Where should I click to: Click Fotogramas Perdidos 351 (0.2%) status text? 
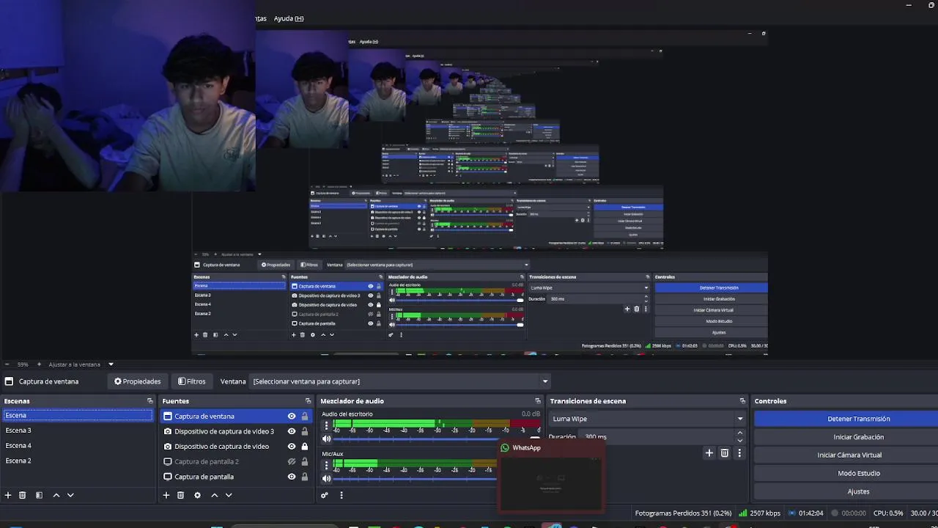click(683, 513)
